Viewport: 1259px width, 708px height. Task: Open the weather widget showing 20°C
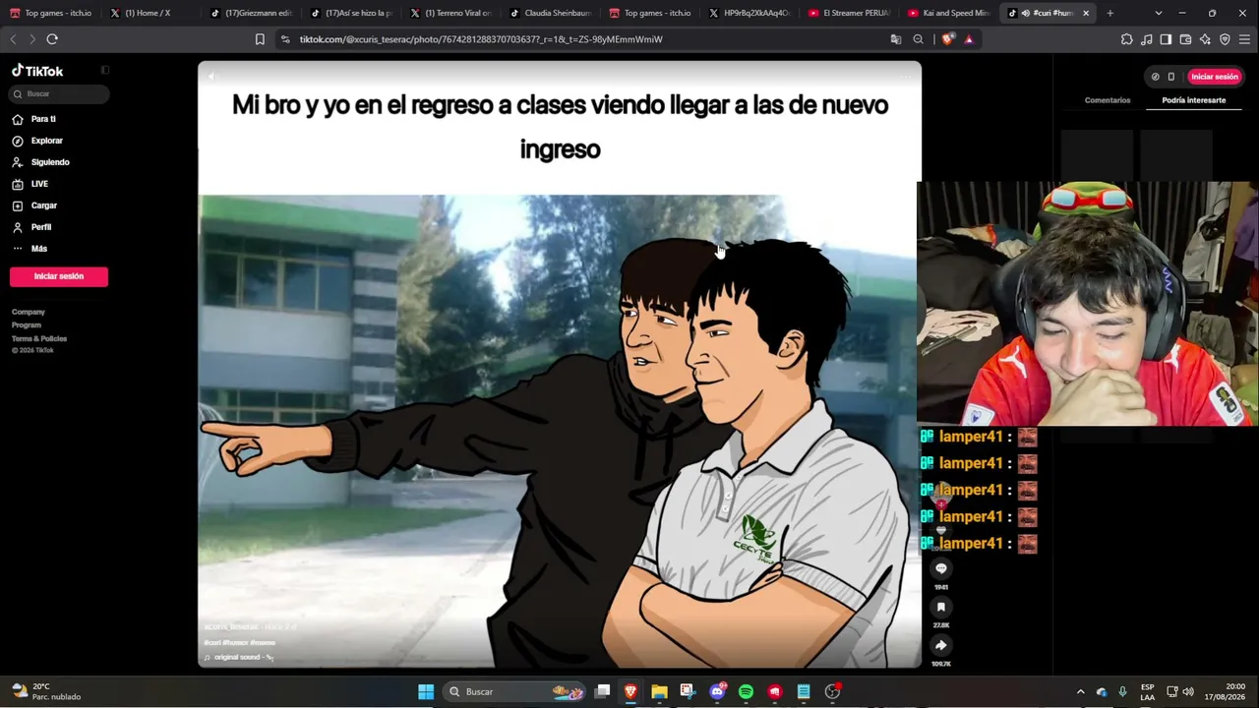[x=46, y=691]
